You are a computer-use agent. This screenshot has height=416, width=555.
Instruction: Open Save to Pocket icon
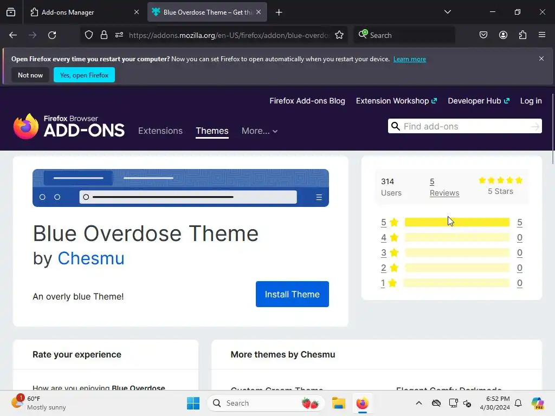(483, 35)
